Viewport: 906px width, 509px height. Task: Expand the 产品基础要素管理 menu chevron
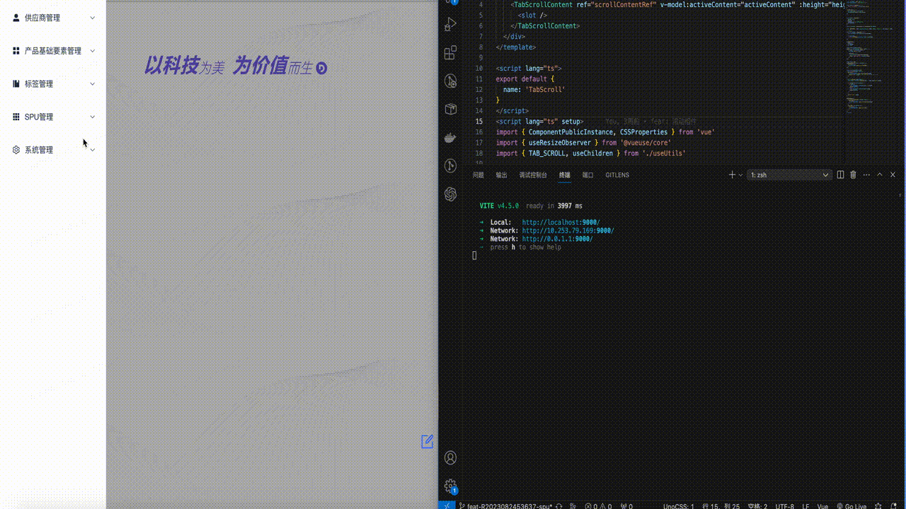92,51
